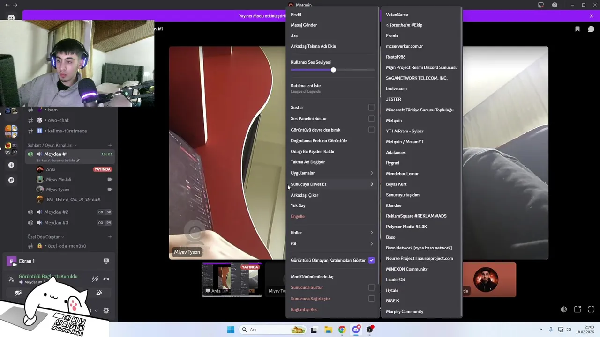600x337 pixels.
Task: Click the Discord home icon
Action: (11, 18)
